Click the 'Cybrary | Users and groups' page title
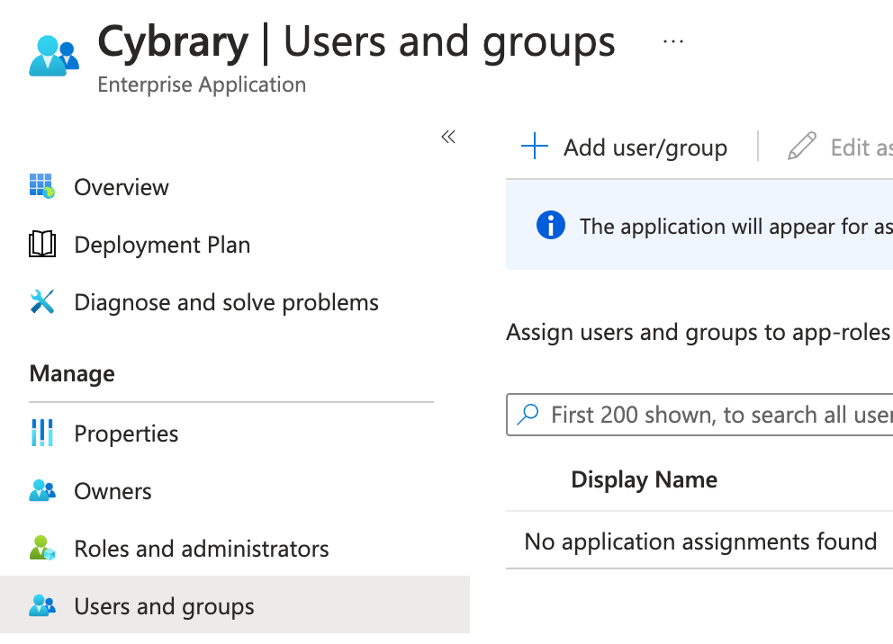This screenshot has height=644, width=893. [x=356, y=41]
